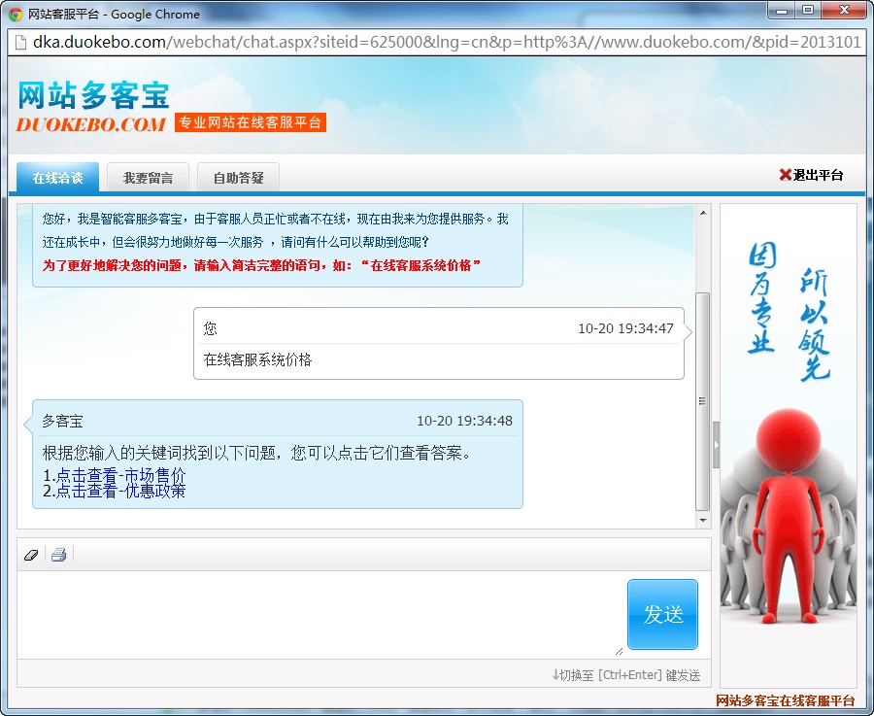Screen dimensions: 874x716
Task: Click the page icon in address bar
Action: pyautogui.click(x=19, y=43)
